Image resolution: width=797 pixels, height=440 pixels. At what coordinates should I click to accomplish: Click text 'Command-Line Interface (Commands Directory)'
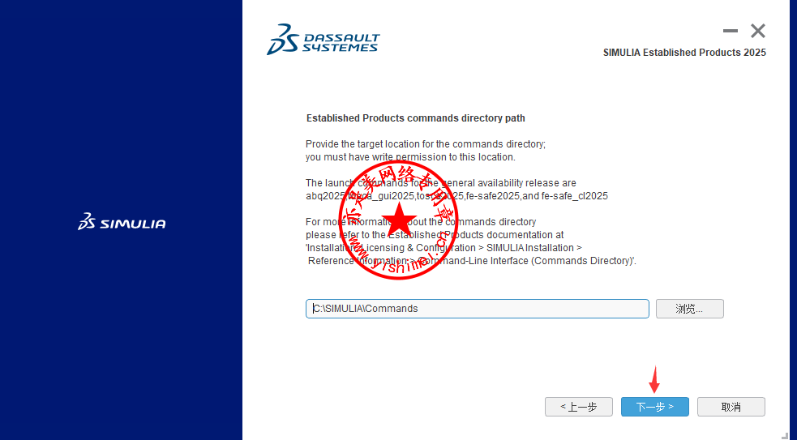(x=526, y=261)
